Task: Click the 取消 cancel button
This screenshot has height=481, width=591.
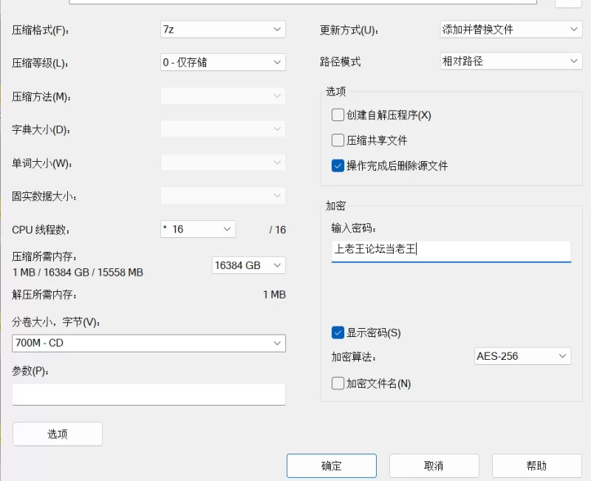Action: (434, 465)
